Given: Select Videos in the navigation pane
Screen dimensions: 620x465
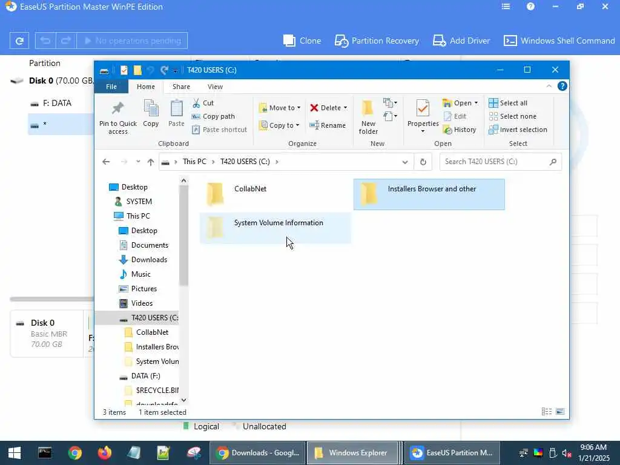Looking at the screenshot, I should [142, 303].
